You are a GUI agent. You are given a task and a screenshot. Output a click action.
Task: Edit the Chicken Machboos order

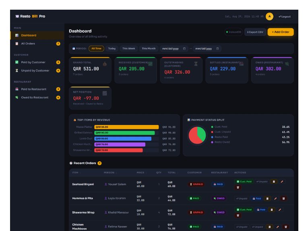click(x=277, y=227)
